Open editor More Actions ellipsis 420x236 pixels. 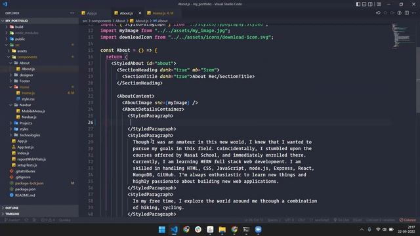(414, 13)
